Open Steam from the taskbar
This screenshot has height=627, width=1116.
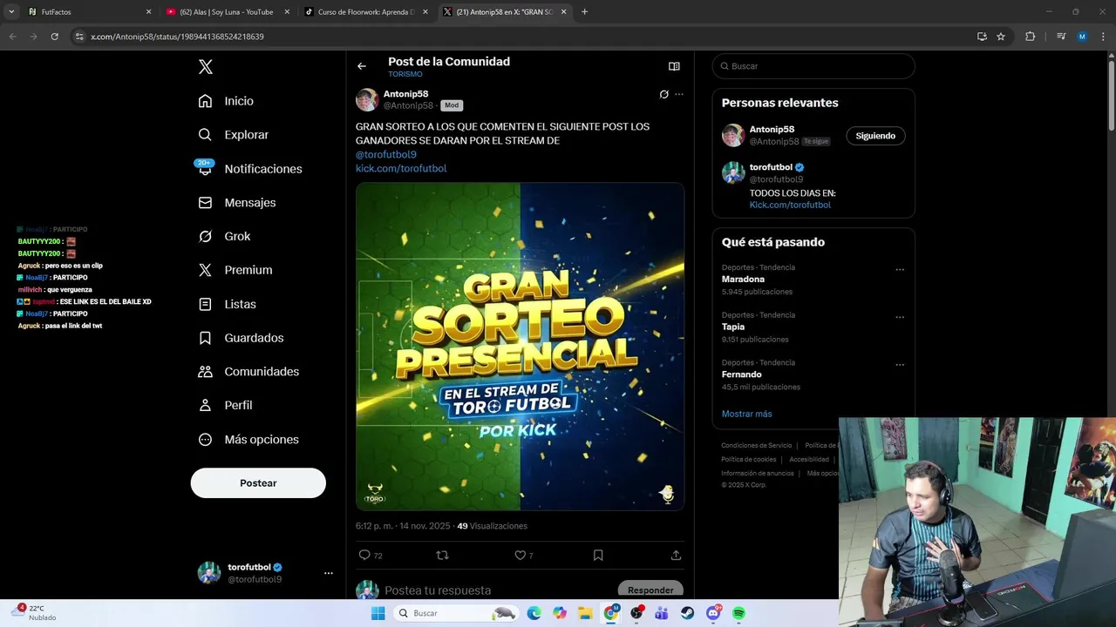coord(687,613)
